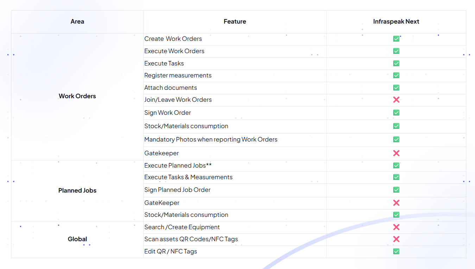Click the Infraspeak Next column header
The height and width of the screenshot is (269, 475).
(x=396, y=21)
